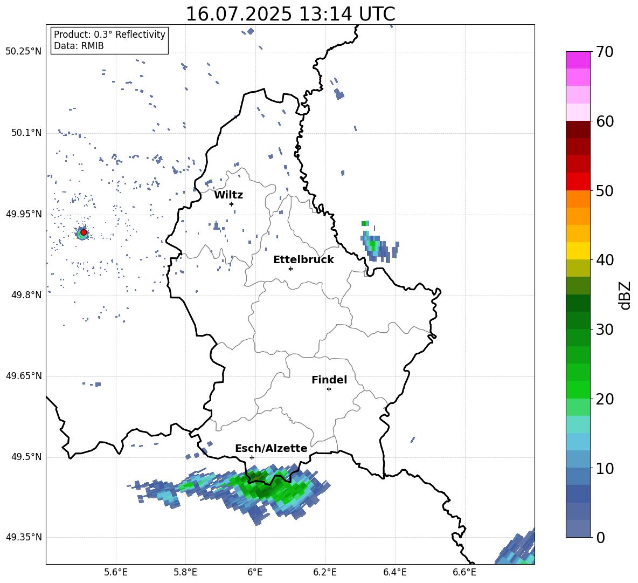Viewport: 638px width, 583px height.
Task: Click the 'Data: RMIB' text
Action: point(79,46)
